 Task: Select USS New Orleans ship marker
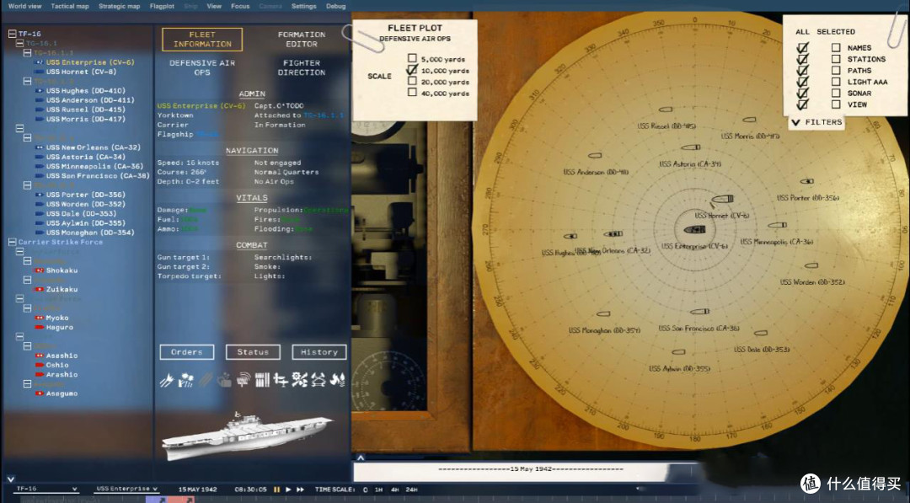[x=613, y=233]
